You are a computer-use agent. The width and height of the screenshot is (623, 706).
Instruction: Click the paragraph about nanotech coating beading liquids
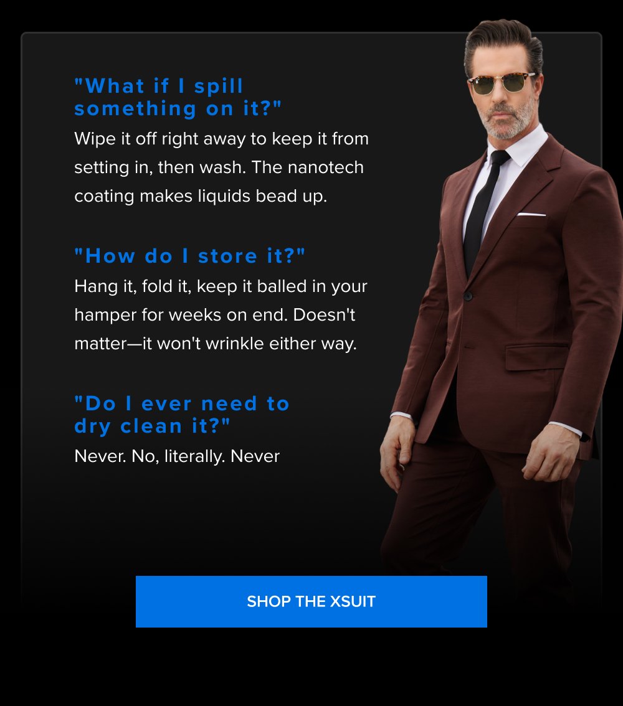(x=222, y=167)
